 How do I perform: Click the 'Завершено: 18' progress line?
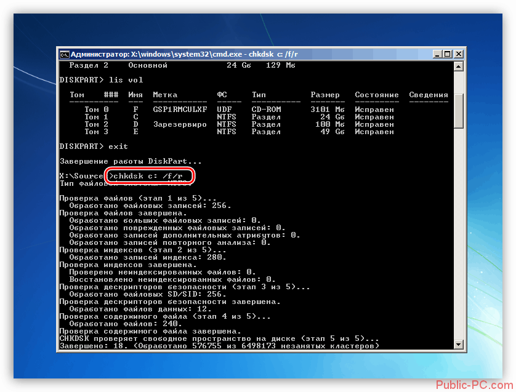(219, 346)
